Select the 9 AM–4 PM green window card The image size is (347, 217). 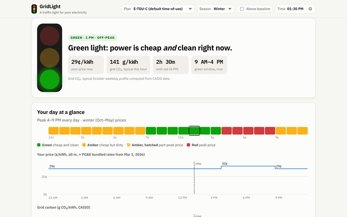209,65
